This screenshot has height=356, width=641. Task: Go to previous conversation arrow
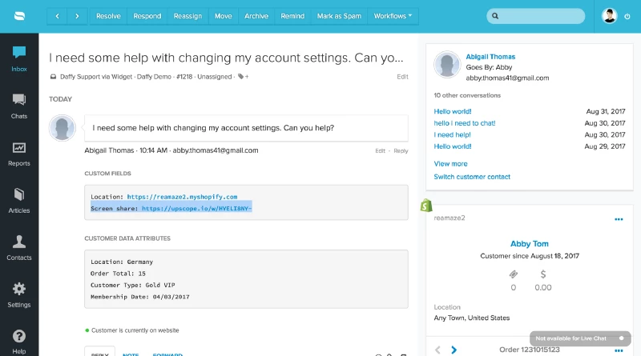57,16
